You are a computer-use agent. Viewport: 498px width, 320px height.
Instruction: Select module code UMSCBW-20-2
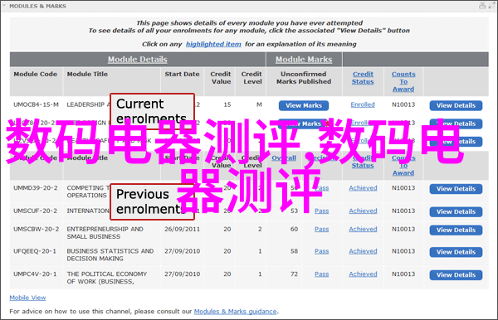(x=36, y=230)
